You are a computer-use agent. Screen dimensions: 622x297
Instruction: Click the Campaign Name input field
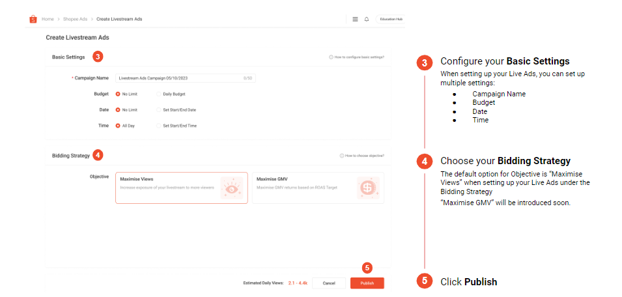point(186,78)
